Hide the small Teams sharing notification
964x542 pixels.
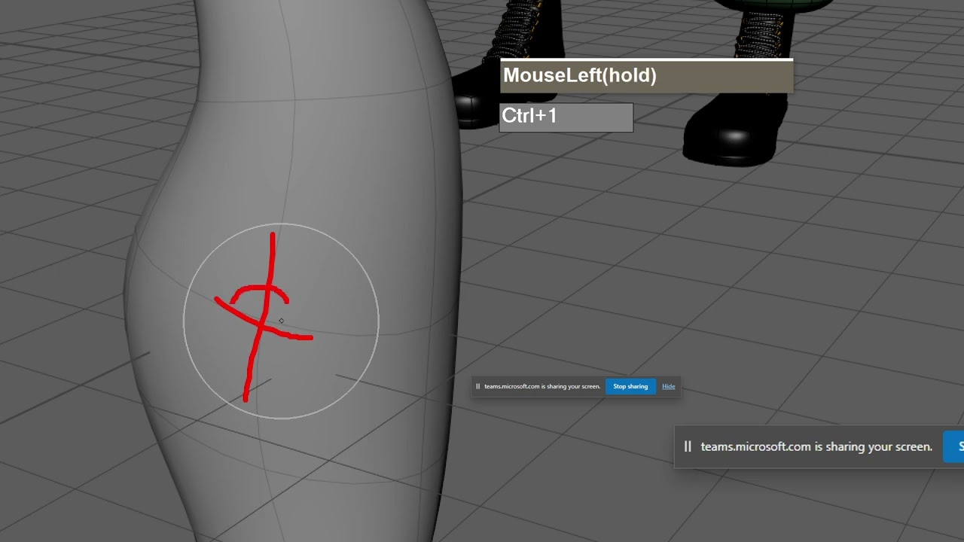669,386
